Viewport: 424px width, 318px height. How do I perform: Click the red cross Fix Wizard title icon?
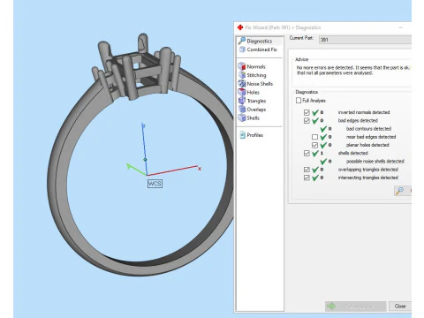point(240,27)
